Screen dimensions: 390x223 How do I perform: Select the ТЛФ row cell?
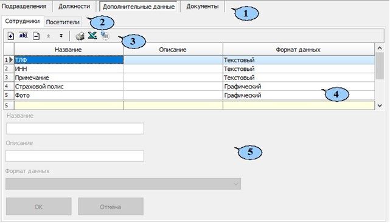[69, 60]
